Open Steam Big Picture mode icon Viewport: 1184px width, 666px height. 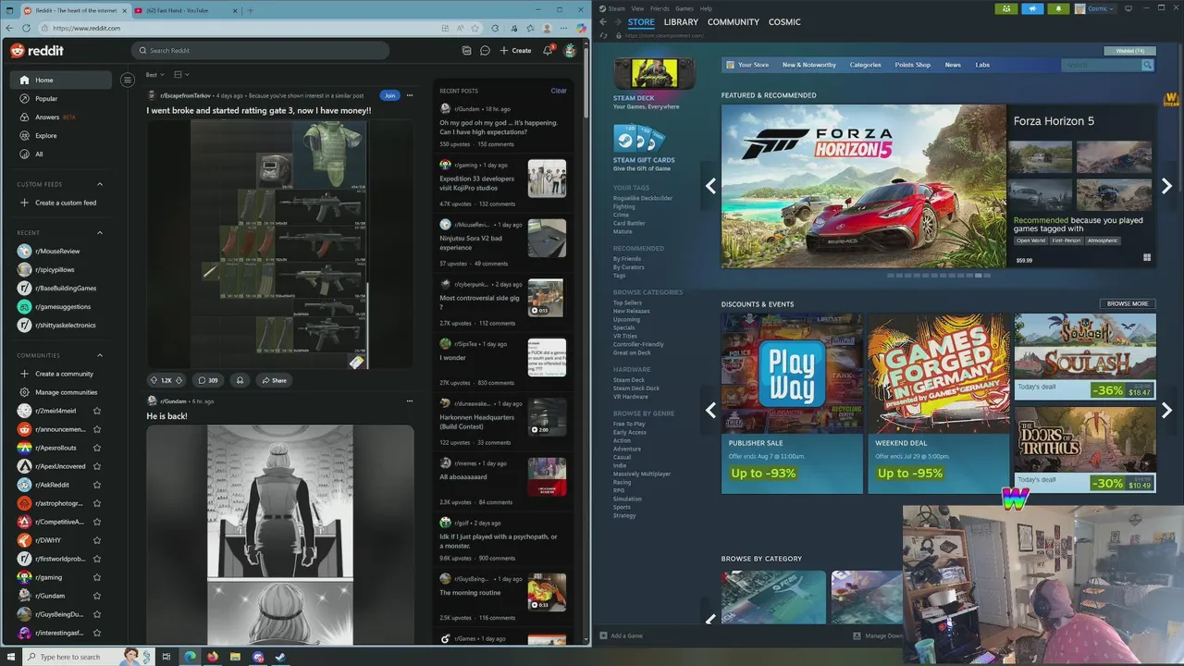pos(1128,8)
